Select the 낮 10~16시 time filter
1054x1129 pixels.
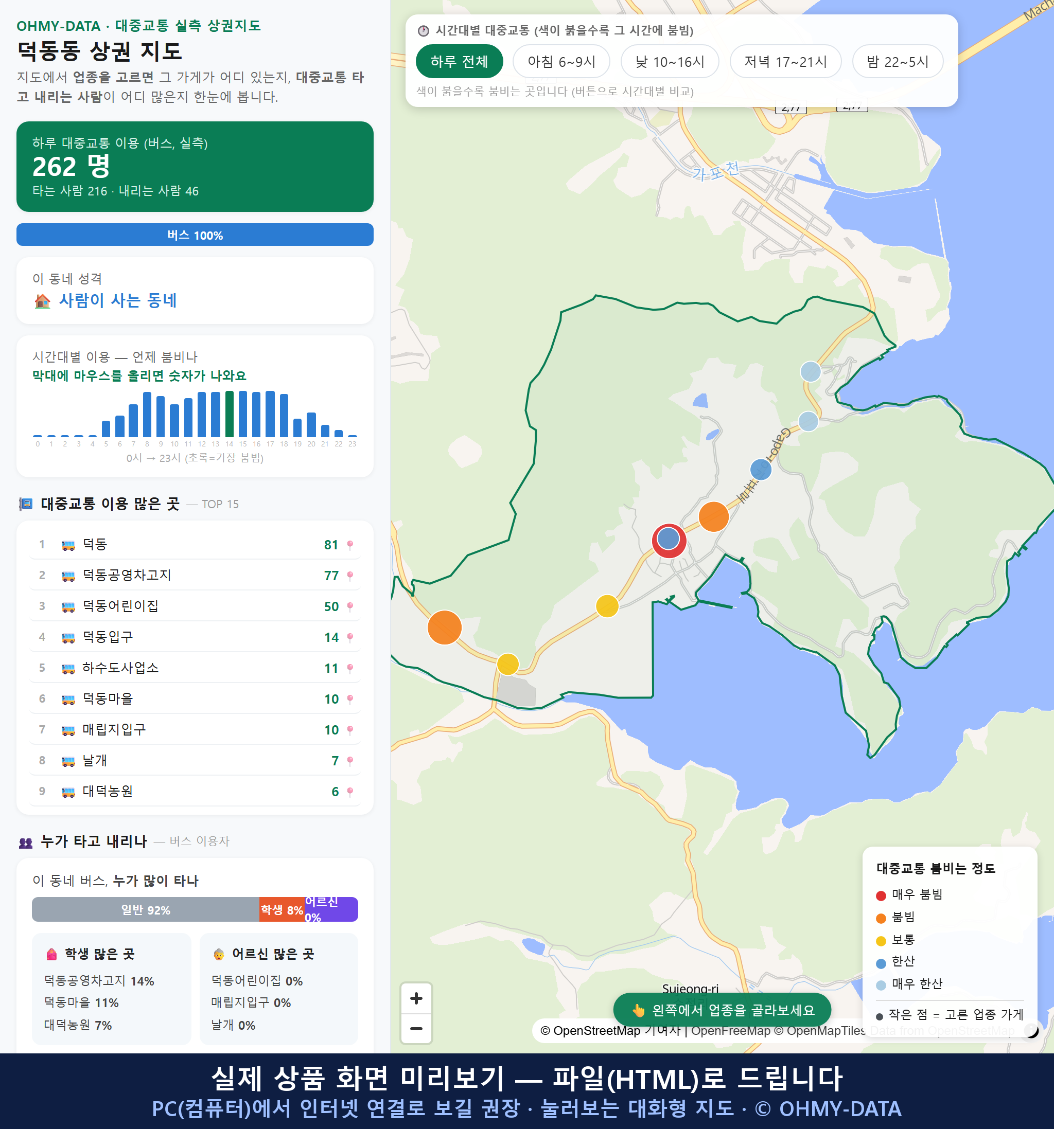[670, 61]
